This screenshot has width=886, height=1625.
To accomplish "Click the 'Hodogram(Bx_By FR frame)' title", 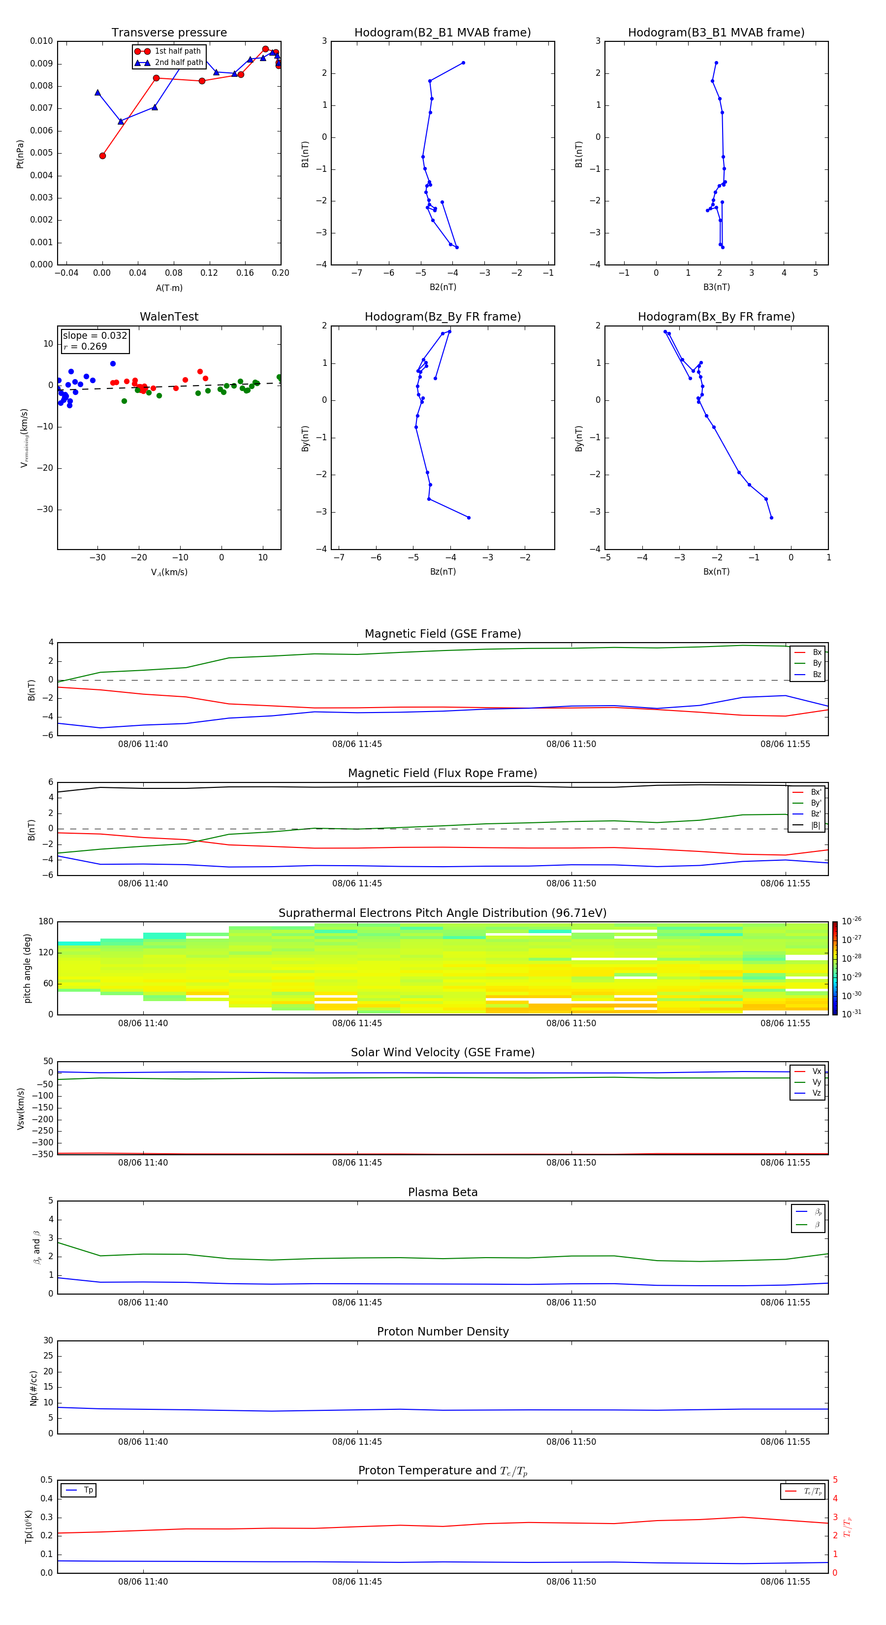I will (716, 317).
